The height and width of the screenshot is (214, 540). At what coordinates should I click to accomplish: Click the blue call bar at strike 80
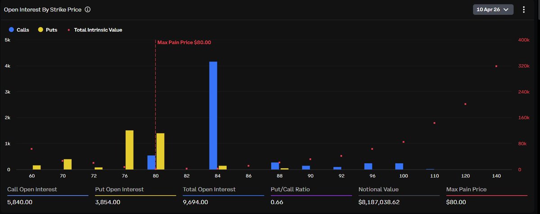[151, 162]
